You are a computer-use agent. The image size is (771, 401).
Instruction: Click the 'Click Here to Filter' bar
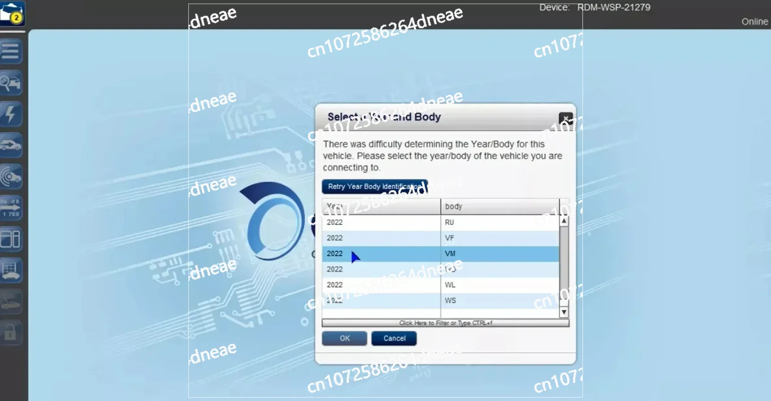(446, 323)
